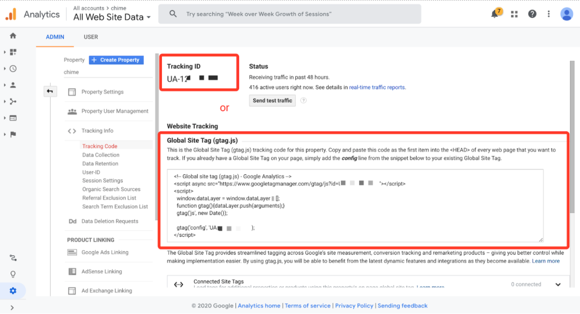
Task: Click the back arrow column button
Action: (x=50, y=91)
